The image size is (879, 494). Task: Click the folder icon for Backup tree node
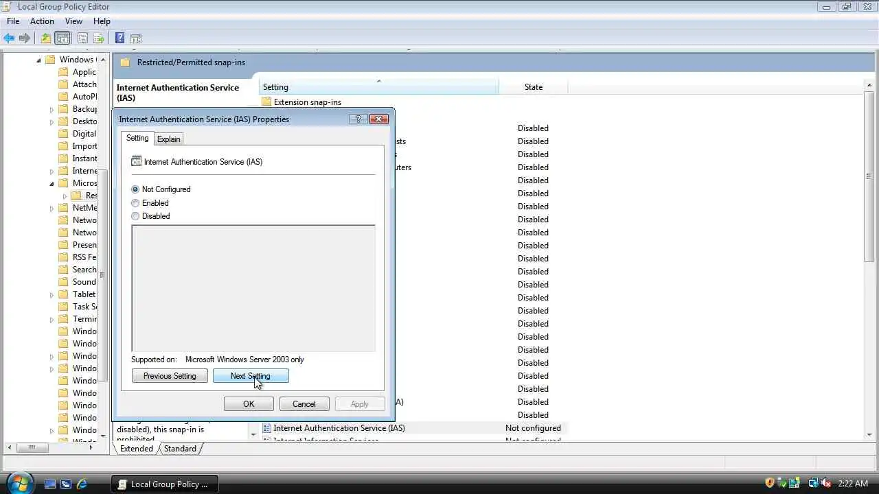(64, 109)
